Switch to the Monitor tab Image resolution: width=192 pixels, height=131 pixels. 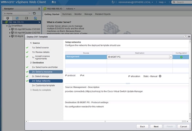tap(78, 14)
